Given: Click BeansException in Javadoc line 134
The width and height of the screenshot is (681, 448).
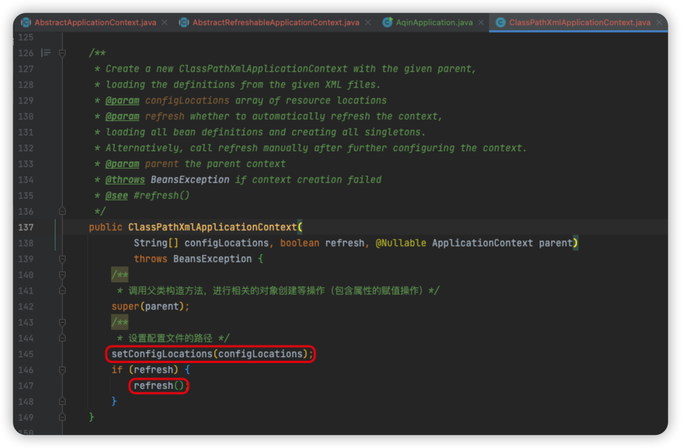Looking at the screenshot, I should click(x=190, y=180).
